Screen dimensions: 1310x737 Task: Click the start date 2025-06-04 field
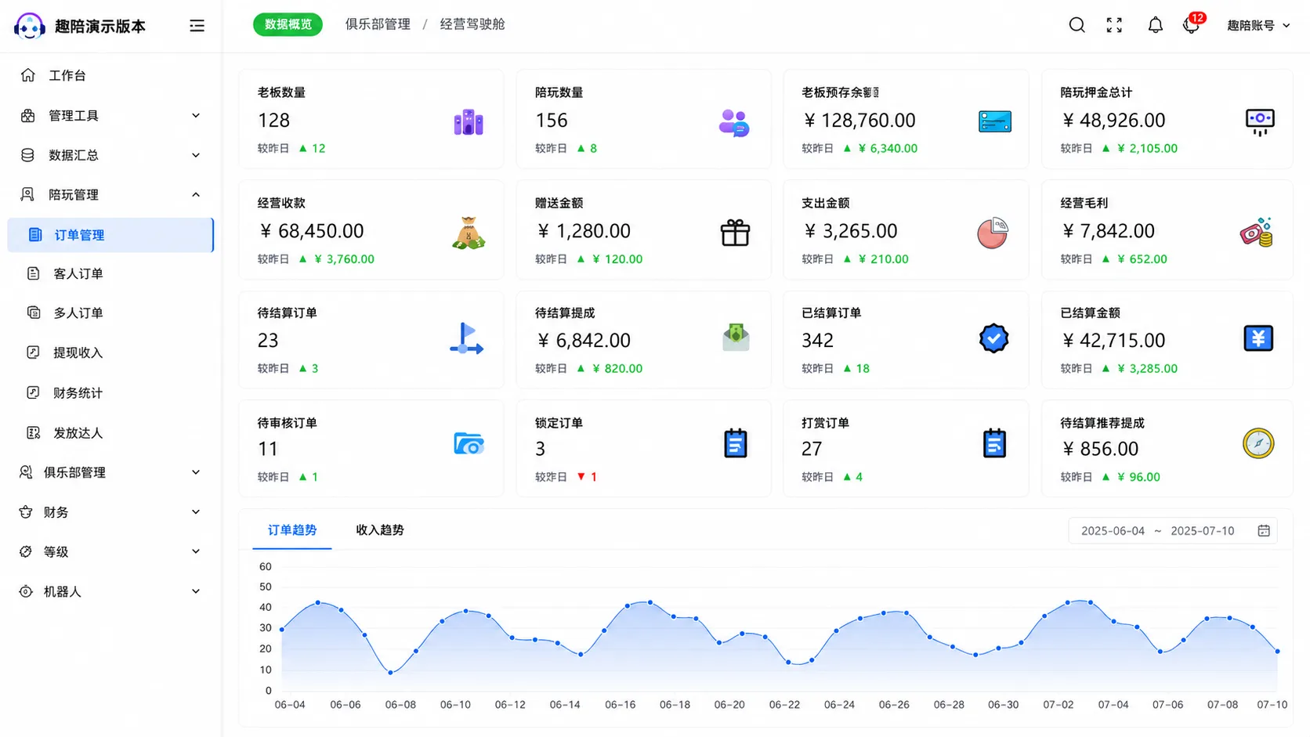(x=1113, y=531)
